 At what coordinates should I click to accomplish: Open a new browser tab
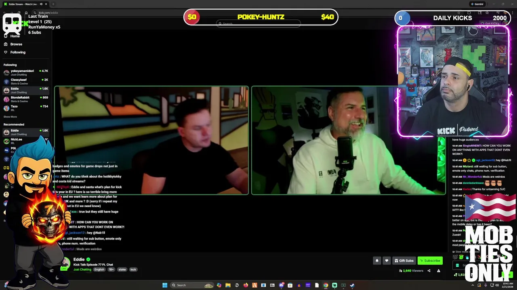53,4
